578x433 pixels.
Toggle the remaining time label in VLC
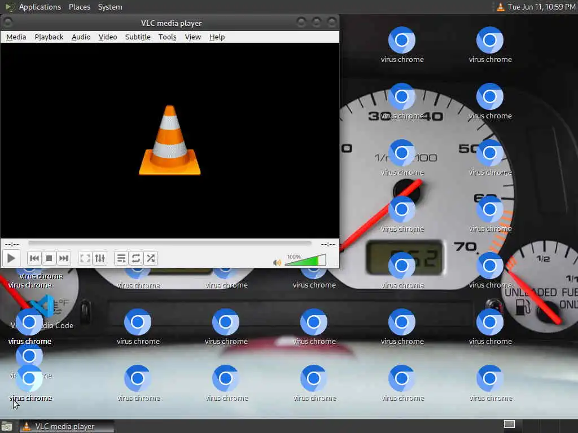(328, 244)
